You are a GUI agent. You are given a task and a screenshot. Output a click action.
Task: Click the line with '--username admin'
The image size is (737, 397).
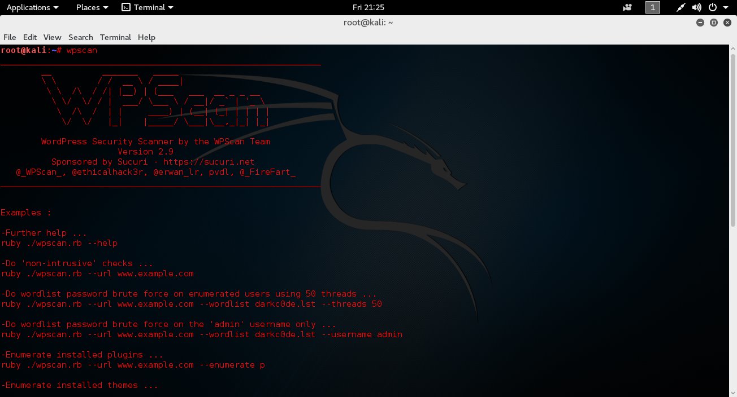click(201, 334)
